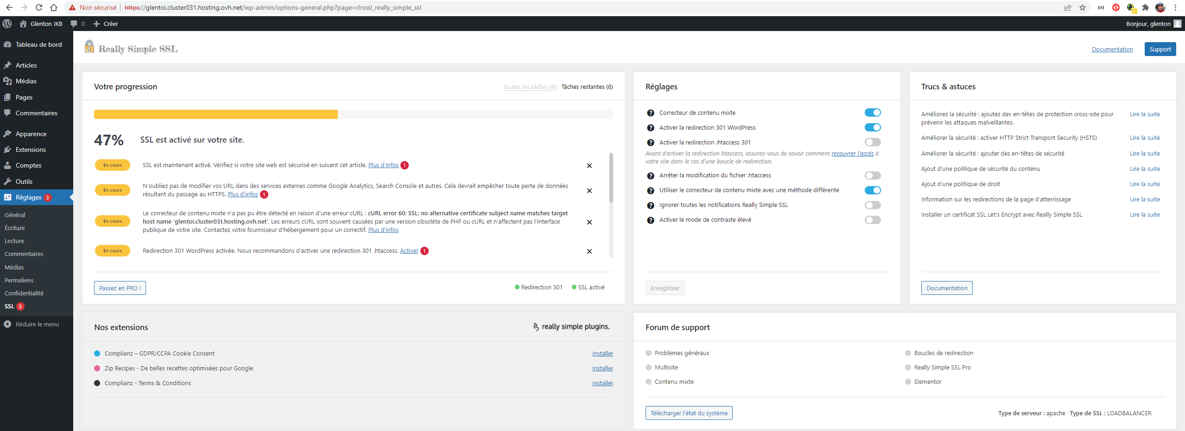Click the help icon for high contrast mode
1185x431 pixels.
coord(650,220)
